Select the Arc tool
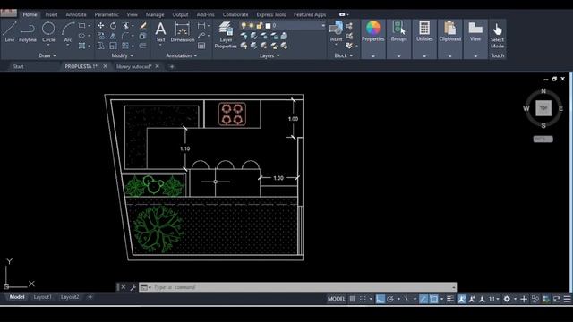 tap(68, 32)
